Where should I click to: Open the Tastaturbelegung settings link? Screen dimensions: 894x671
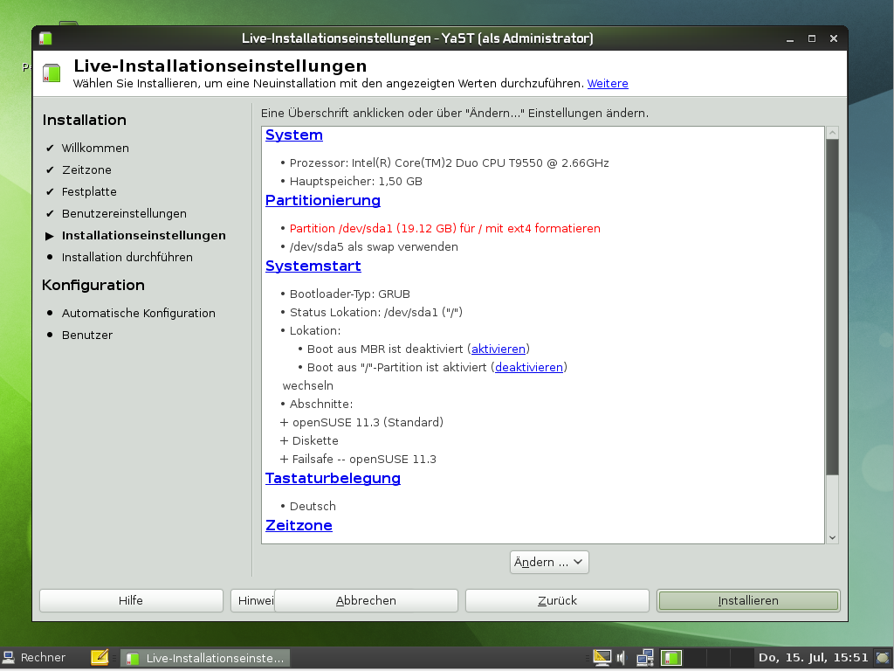(333, 478)
